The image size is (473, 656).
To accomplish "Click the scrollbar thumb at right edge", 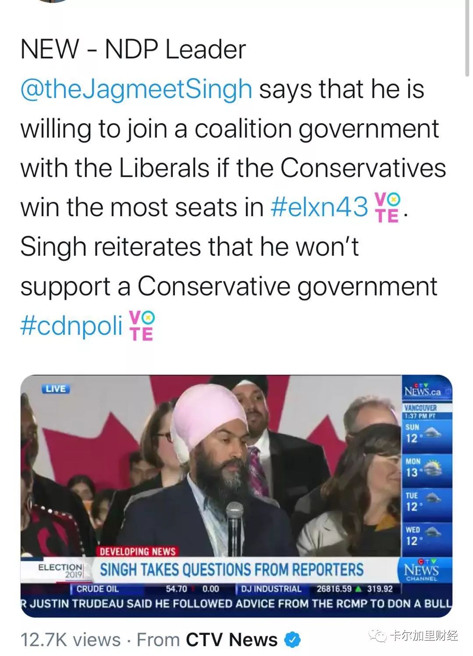I will 467,37.
